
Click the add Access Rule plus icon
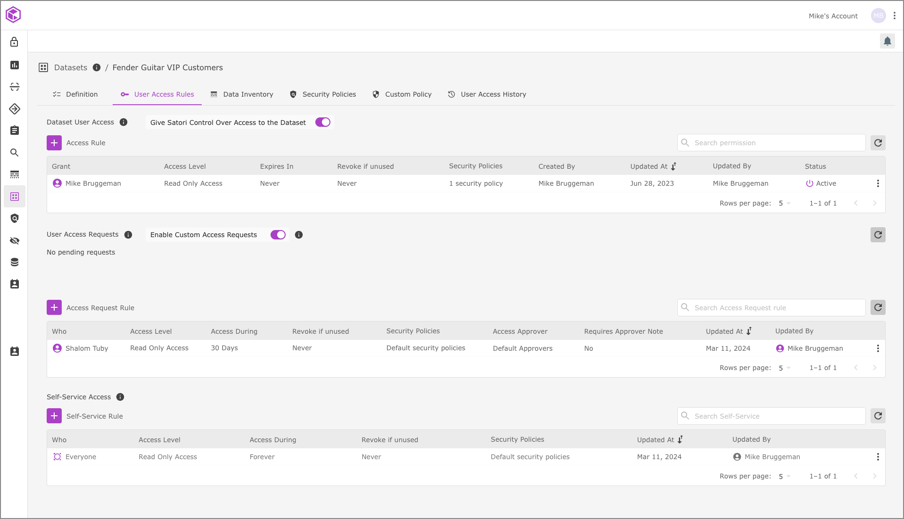[54, 143]
